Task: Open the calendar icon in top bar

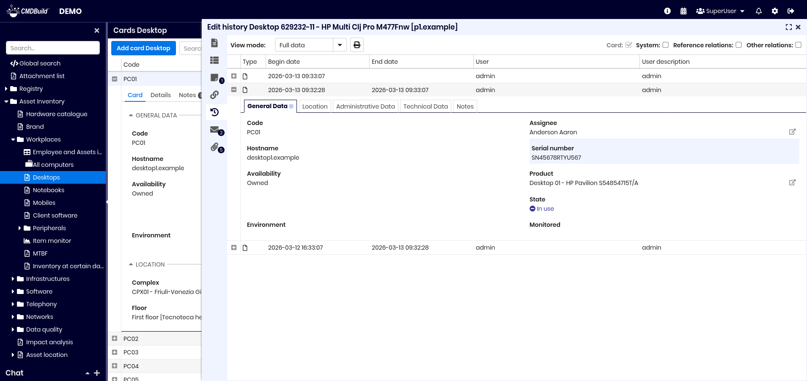Action: [x=683, y=11]
